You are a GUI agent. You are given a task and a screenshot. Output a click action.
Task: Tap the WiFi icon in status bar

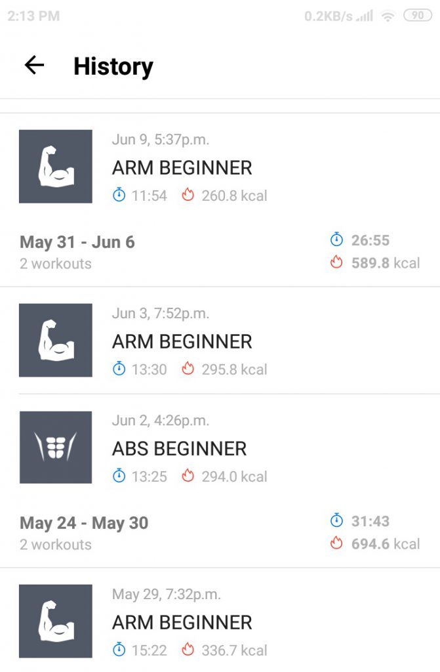click(388, 16)
